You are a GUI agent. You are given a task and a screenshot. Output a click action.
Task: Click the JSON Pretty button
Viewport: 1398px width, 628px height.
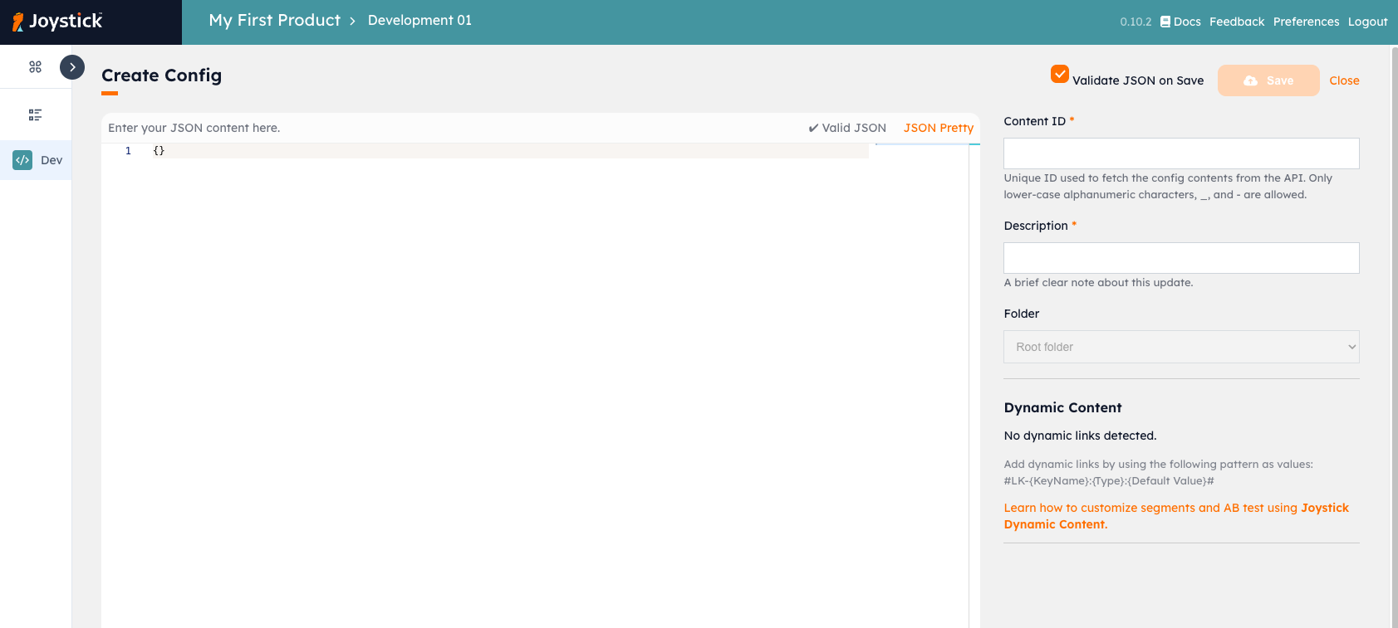click(939, 128)
